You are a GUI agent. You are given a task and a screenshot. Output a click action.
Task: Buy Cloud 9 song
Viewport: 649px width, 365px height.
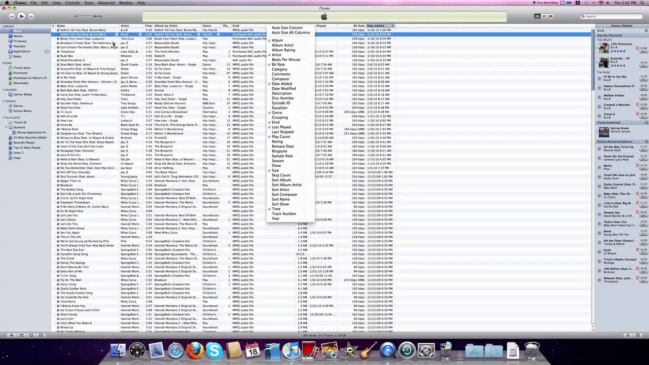644,117
